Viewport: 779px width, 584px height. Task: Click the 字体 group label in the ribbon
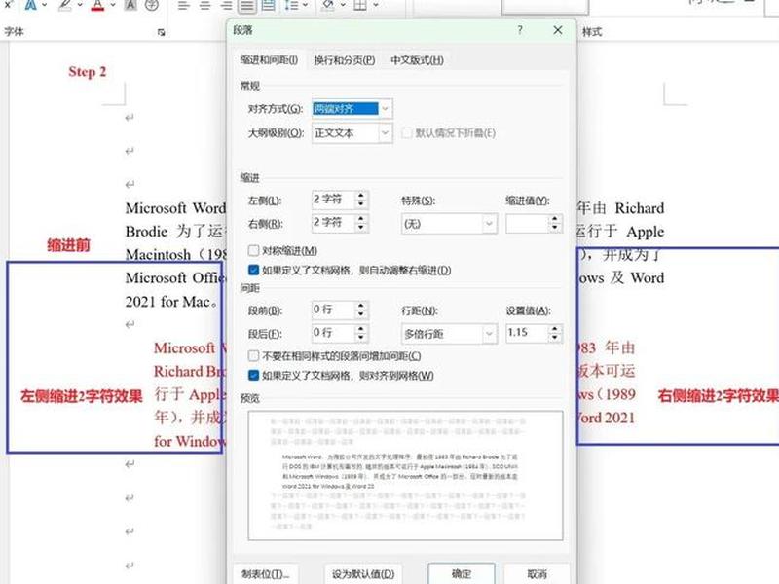coord(14,32)
